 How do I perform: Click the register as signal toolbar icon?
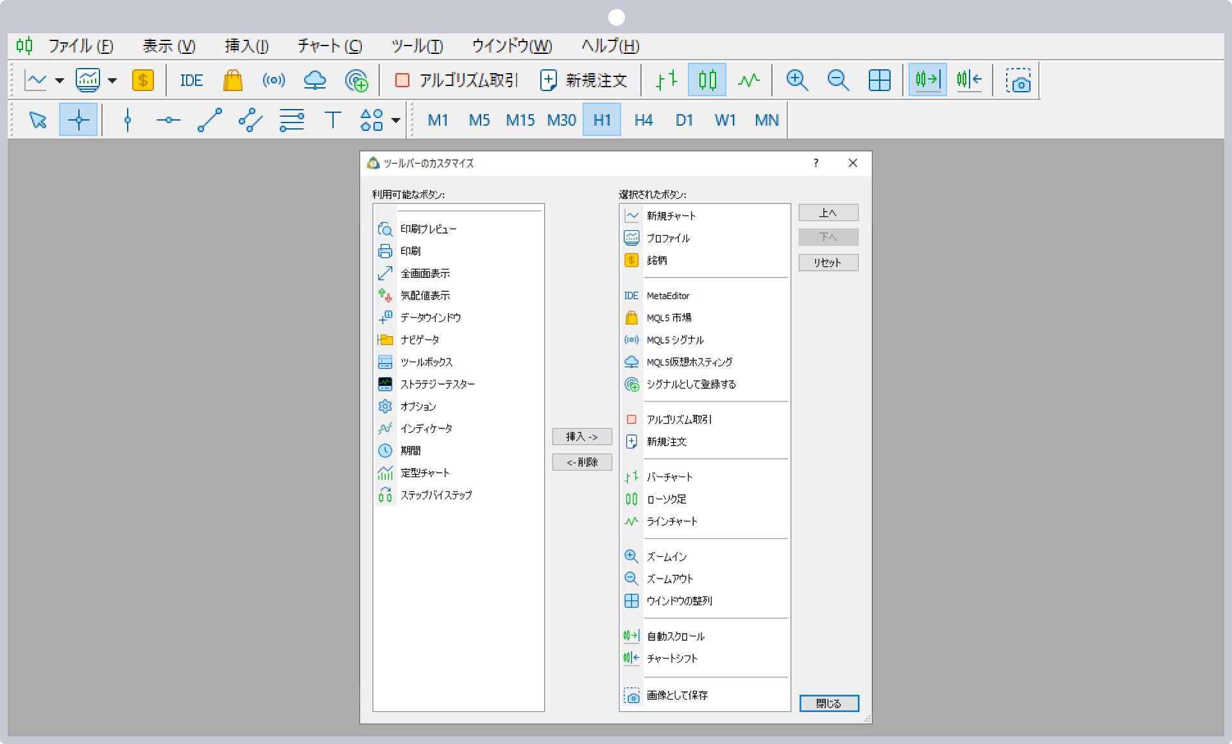click(x=356, y=80)
